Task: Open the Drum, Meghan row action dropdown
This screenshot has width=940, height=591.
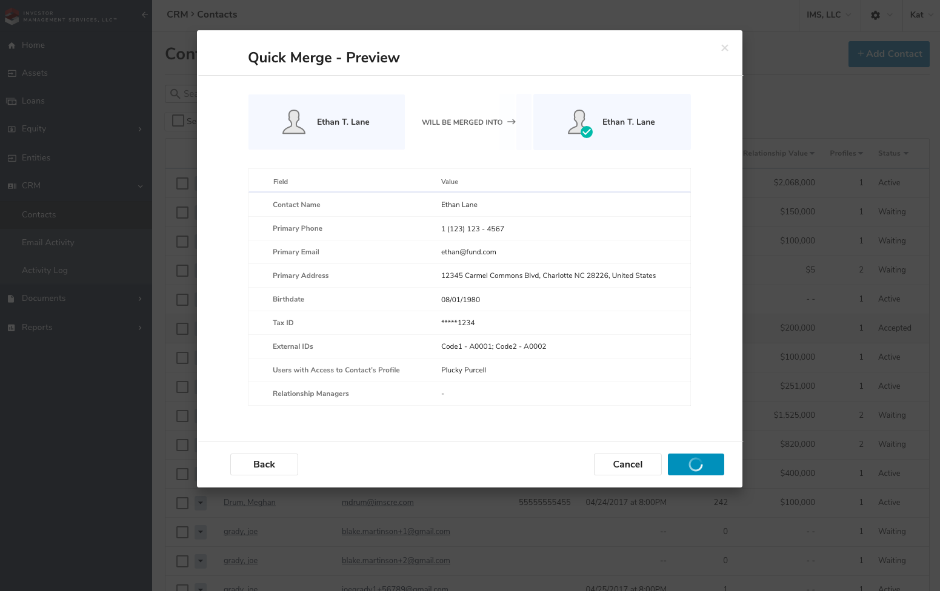Action: (201, 503)
